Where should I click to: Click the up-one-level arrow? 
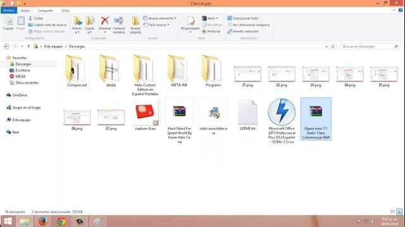[28, 46]
